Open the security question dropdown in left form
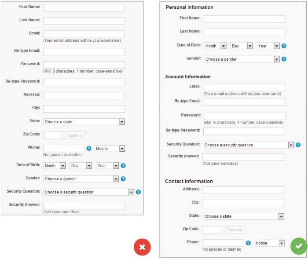Image resolution: width=308 pixels, height=259 pixels. click(x=88, y=192)
